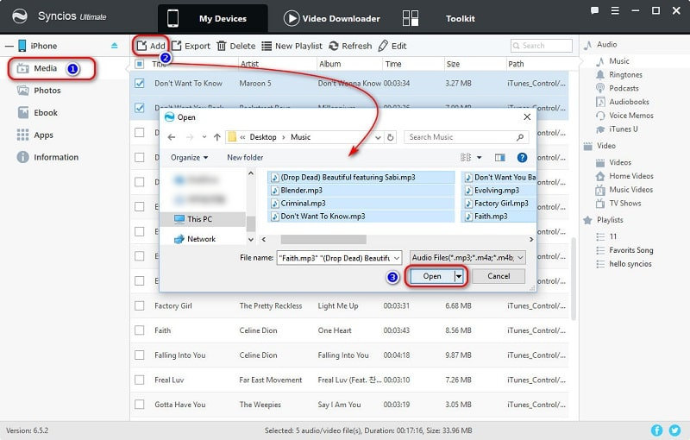This screenshot has height=440, width=690.
Task: Click the song list vertical scrollbar
Action: (x=574, y=280)
